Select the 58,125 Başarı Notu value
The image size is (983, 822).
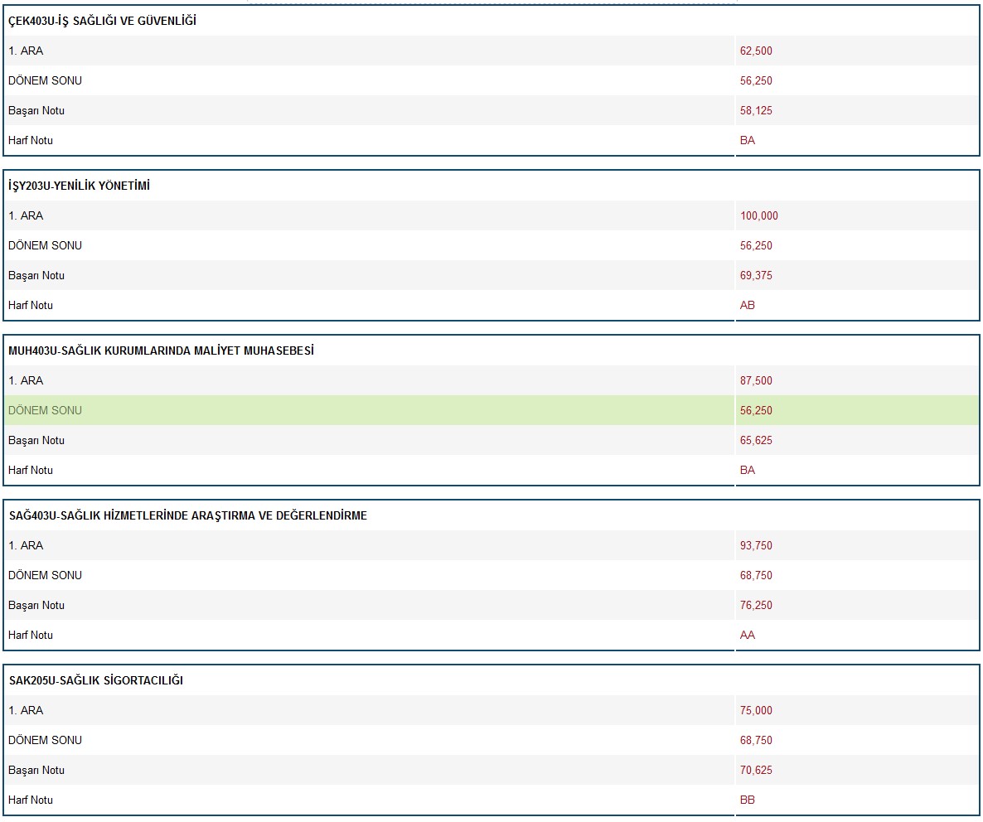(756, 110)
